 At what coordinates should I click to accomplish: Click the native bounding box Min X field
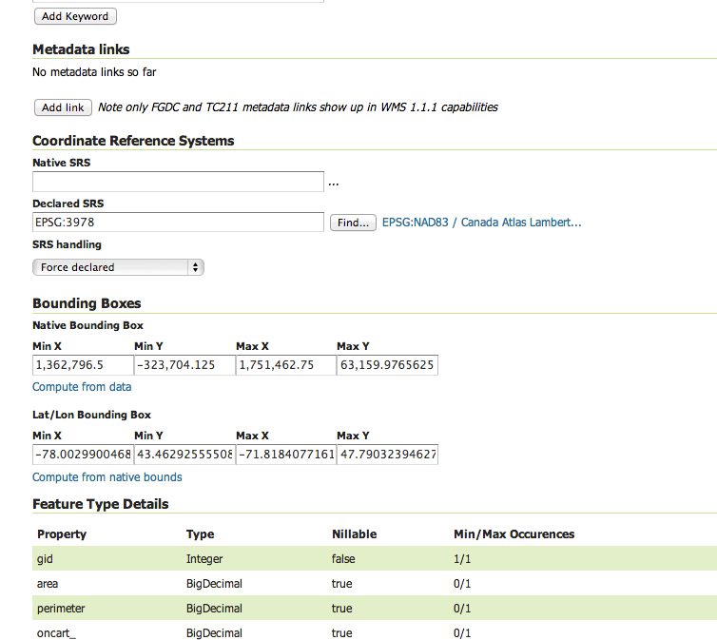coord(84,365)
